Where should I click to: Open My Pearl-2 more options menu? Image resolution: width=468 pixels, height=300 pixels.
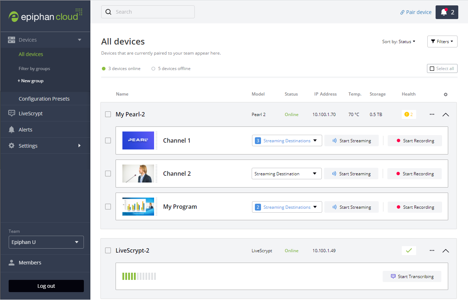(x=432, y=114)
